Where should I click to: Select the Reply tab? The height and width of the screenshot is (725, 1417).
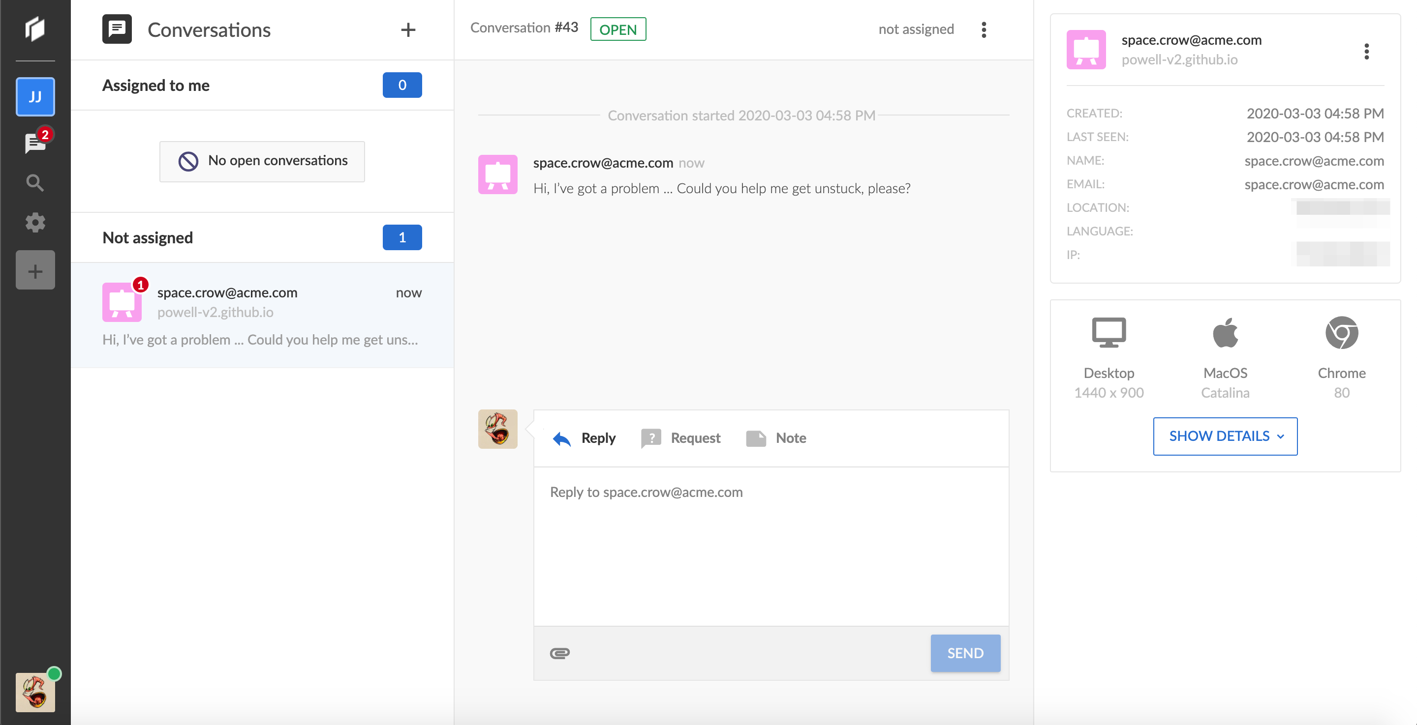tap(584, 438)
